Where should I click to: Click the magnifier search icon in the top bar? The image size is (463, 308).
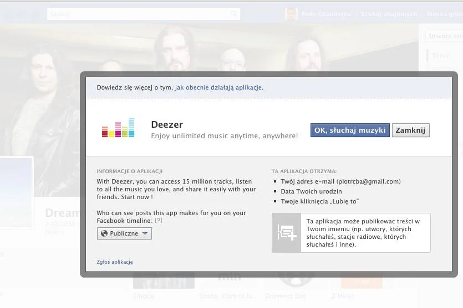[x=233, y=14]
